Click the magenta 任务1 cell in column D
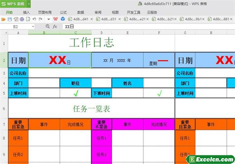235x164 pixels. tap(101, 138)
